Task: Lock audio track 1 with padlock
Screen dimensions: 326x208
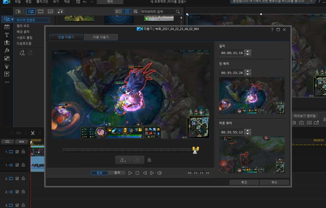Action: click(23, 165)
